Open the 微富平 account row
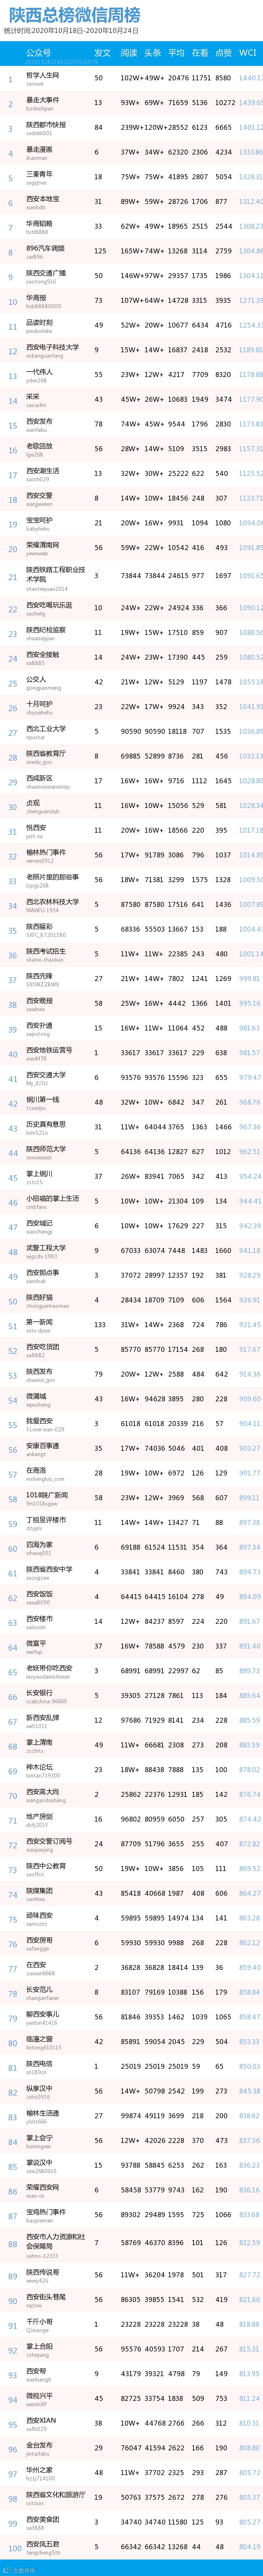 (131, 1647)
